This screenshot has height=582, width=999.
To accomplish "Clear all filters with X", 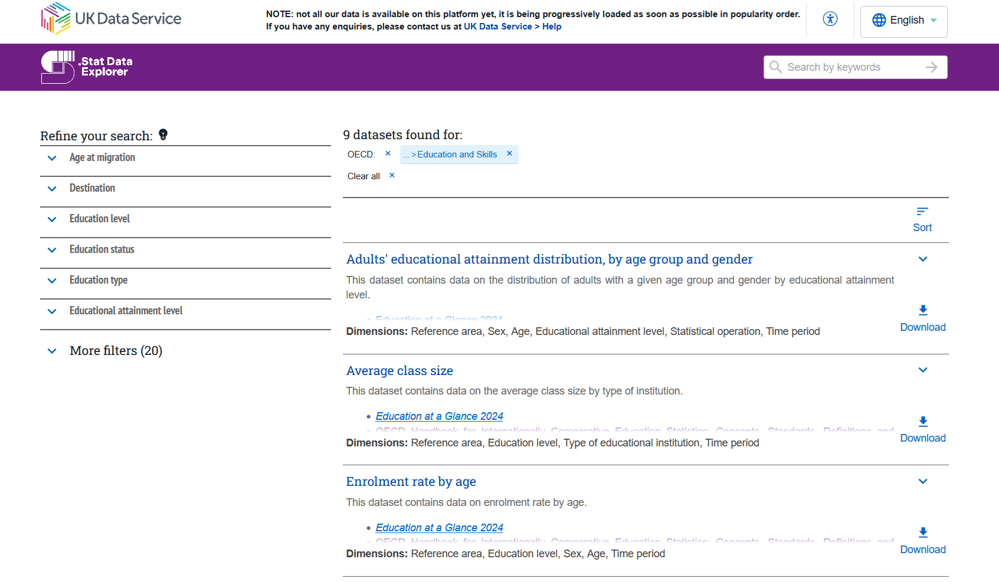I will pyautogui.click(x=392, y=175).
